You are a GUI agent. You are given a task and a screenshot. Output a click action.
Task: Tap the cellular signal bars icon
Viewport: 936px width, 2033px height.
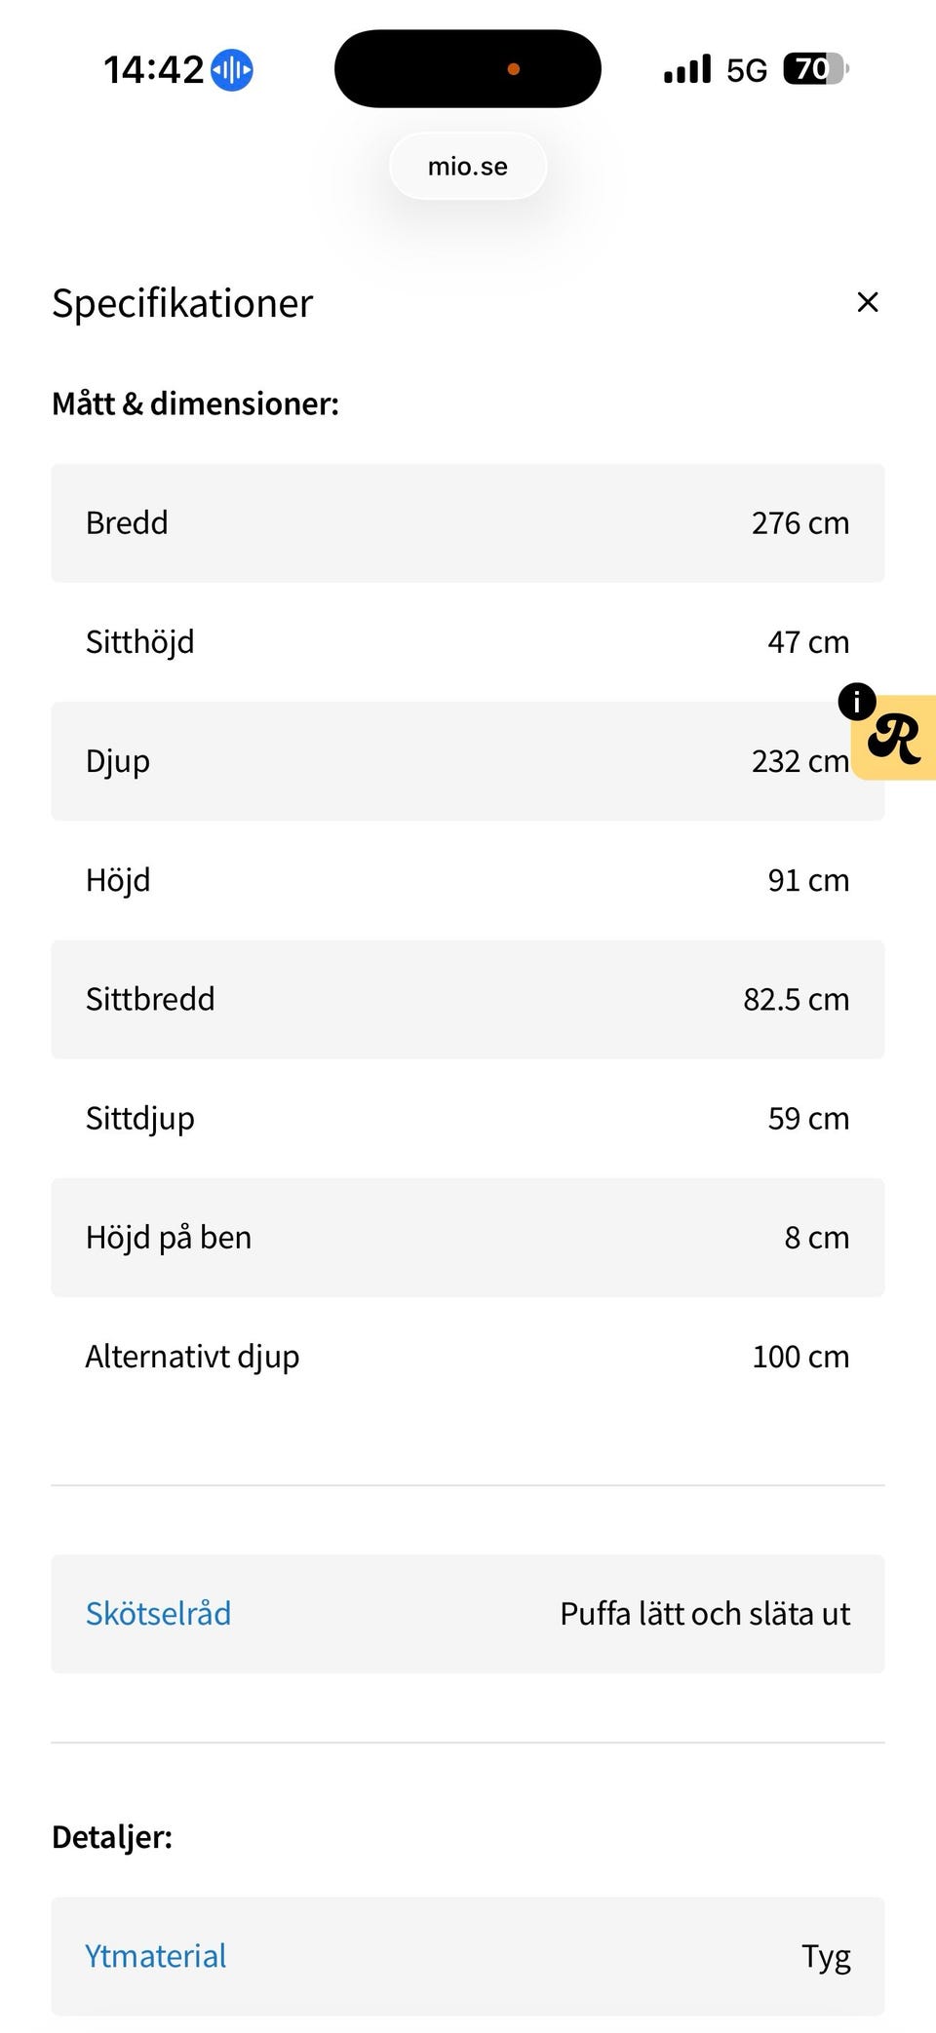point(687,69)
